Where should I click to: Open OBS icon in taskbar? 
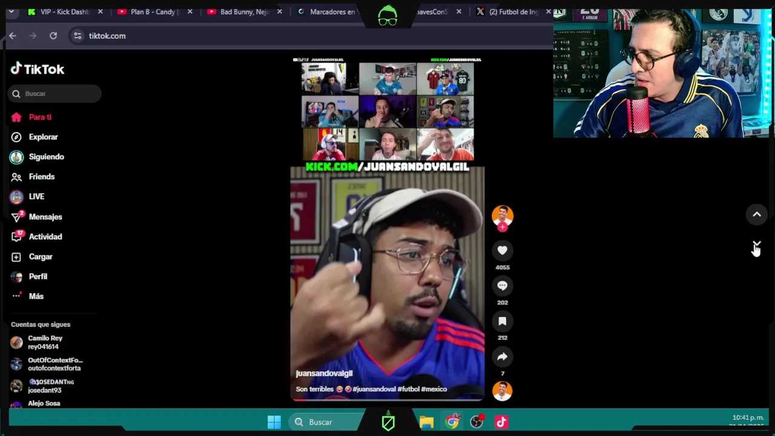pos(477,422)
